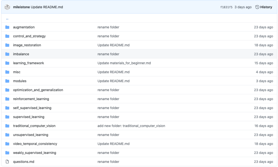Screen dimensions: 278x167
Task: Click the Update materials_for_beginner.md commit message
Action: pos(124,63)
